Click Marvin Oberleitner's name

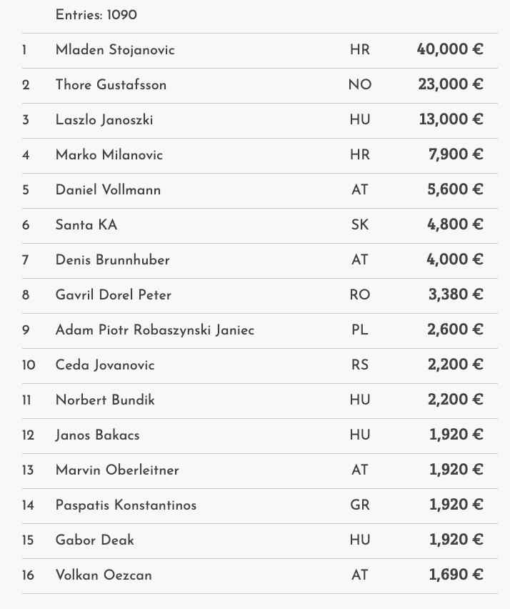point(117,470)
